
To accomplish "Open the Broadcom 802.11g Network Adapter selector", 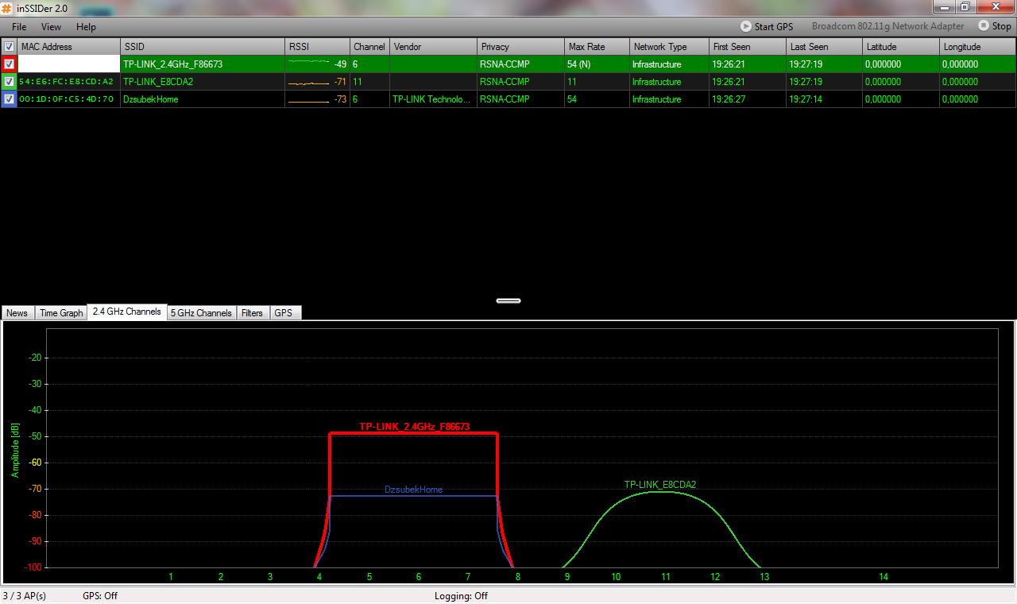I will click(x=887, y=26).
